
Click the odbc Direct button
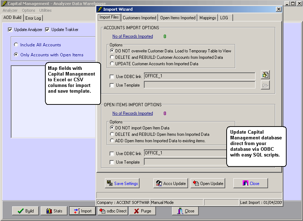pyautogui.click(x=113, y=211)
